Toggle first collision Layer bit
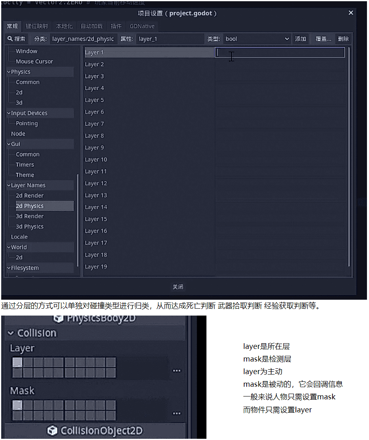The image size is (369, 440). (17, 362)
